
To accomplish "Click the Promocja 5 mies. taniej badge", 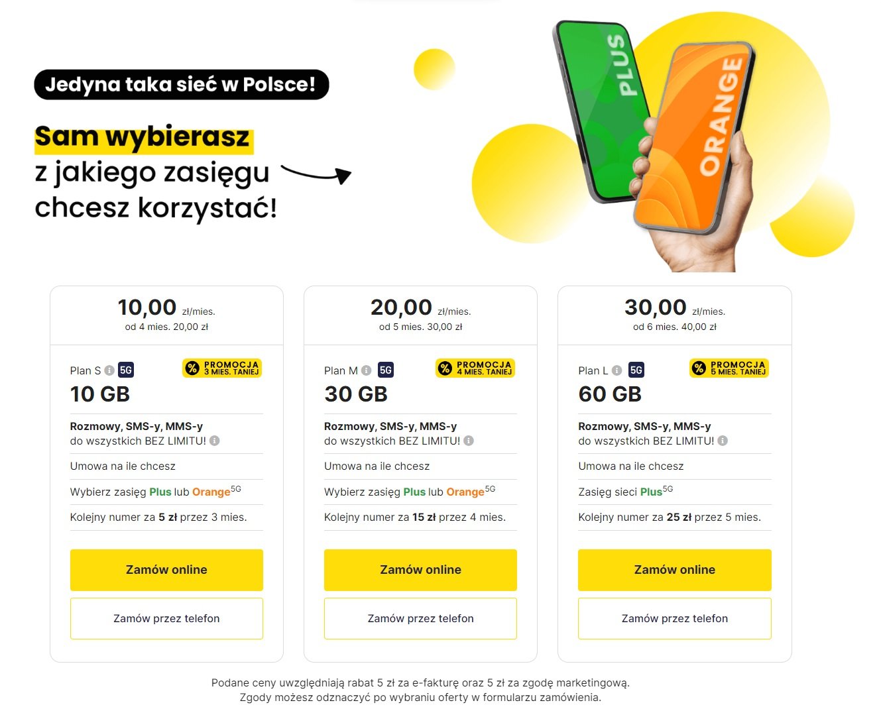I will tap(729, 368).
